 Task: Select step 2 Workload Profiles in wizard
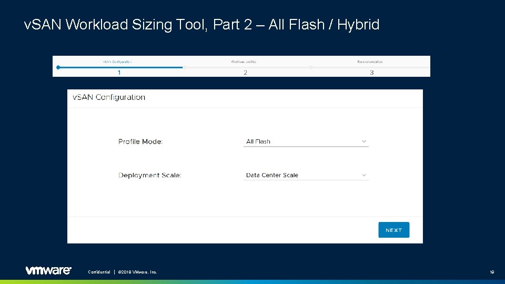pos(244,67)
